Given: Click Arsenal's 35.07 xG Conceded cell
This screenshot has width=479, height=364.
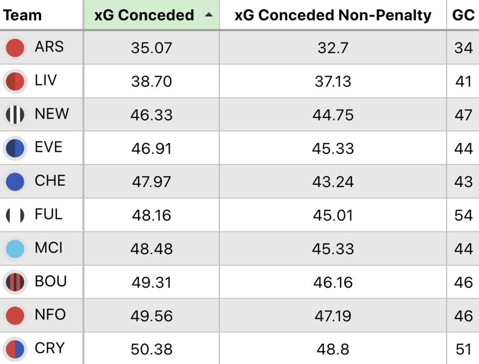Looking at the screenshot, I should point(151,48).
